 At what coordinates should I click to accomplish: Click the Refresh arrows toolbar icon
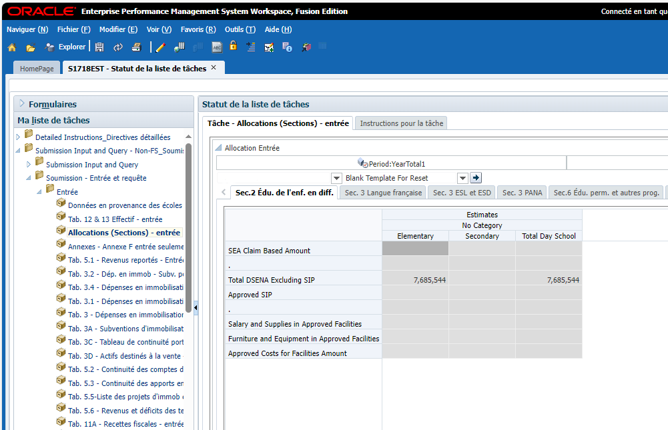point(118,47)
